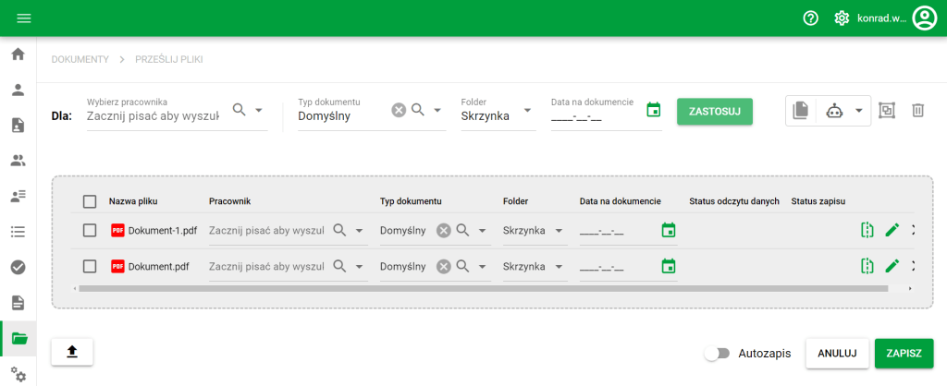The width and height of the screenshot is (947, 386).
Task: Click the copy documents icon in toolbar
Action: [801, 111]
